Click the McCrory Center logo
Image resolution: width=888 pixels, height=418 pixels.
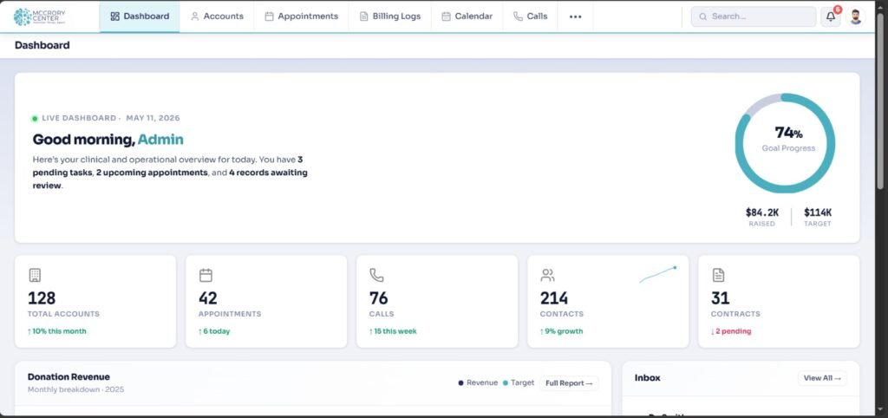[x=38, y=16]
